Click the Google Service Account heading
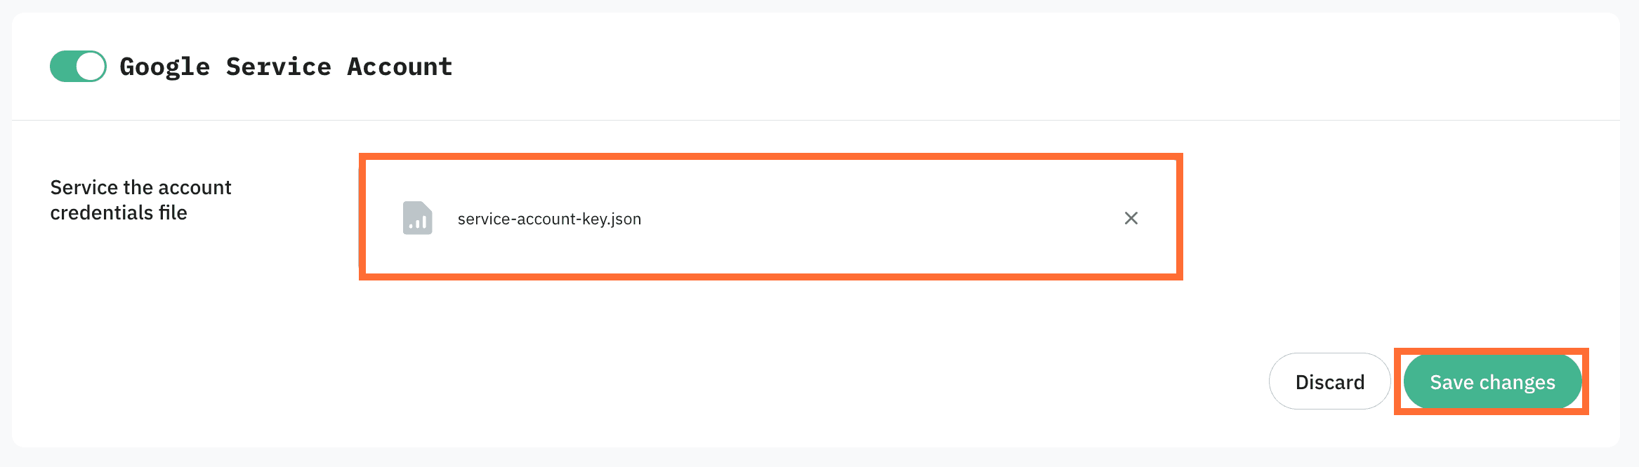This screenshot has height=467, width=1639. pos(286,67)
